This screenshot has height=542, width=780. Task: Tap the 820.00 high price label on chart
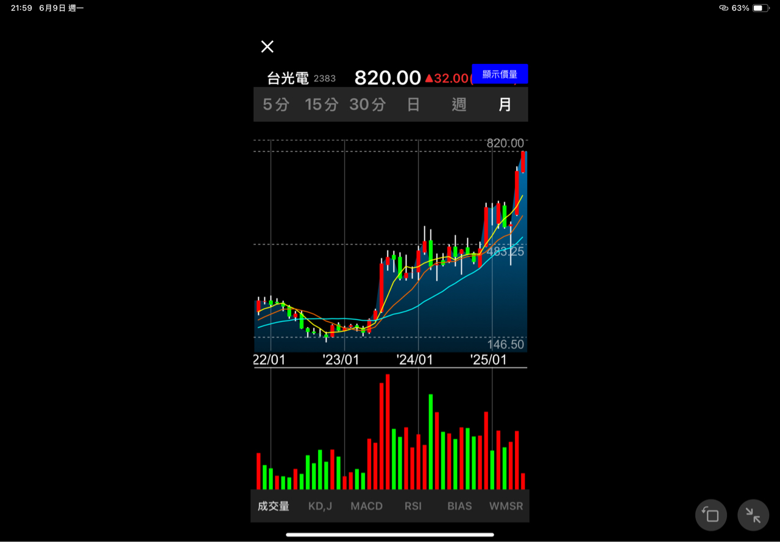point(505,143)
